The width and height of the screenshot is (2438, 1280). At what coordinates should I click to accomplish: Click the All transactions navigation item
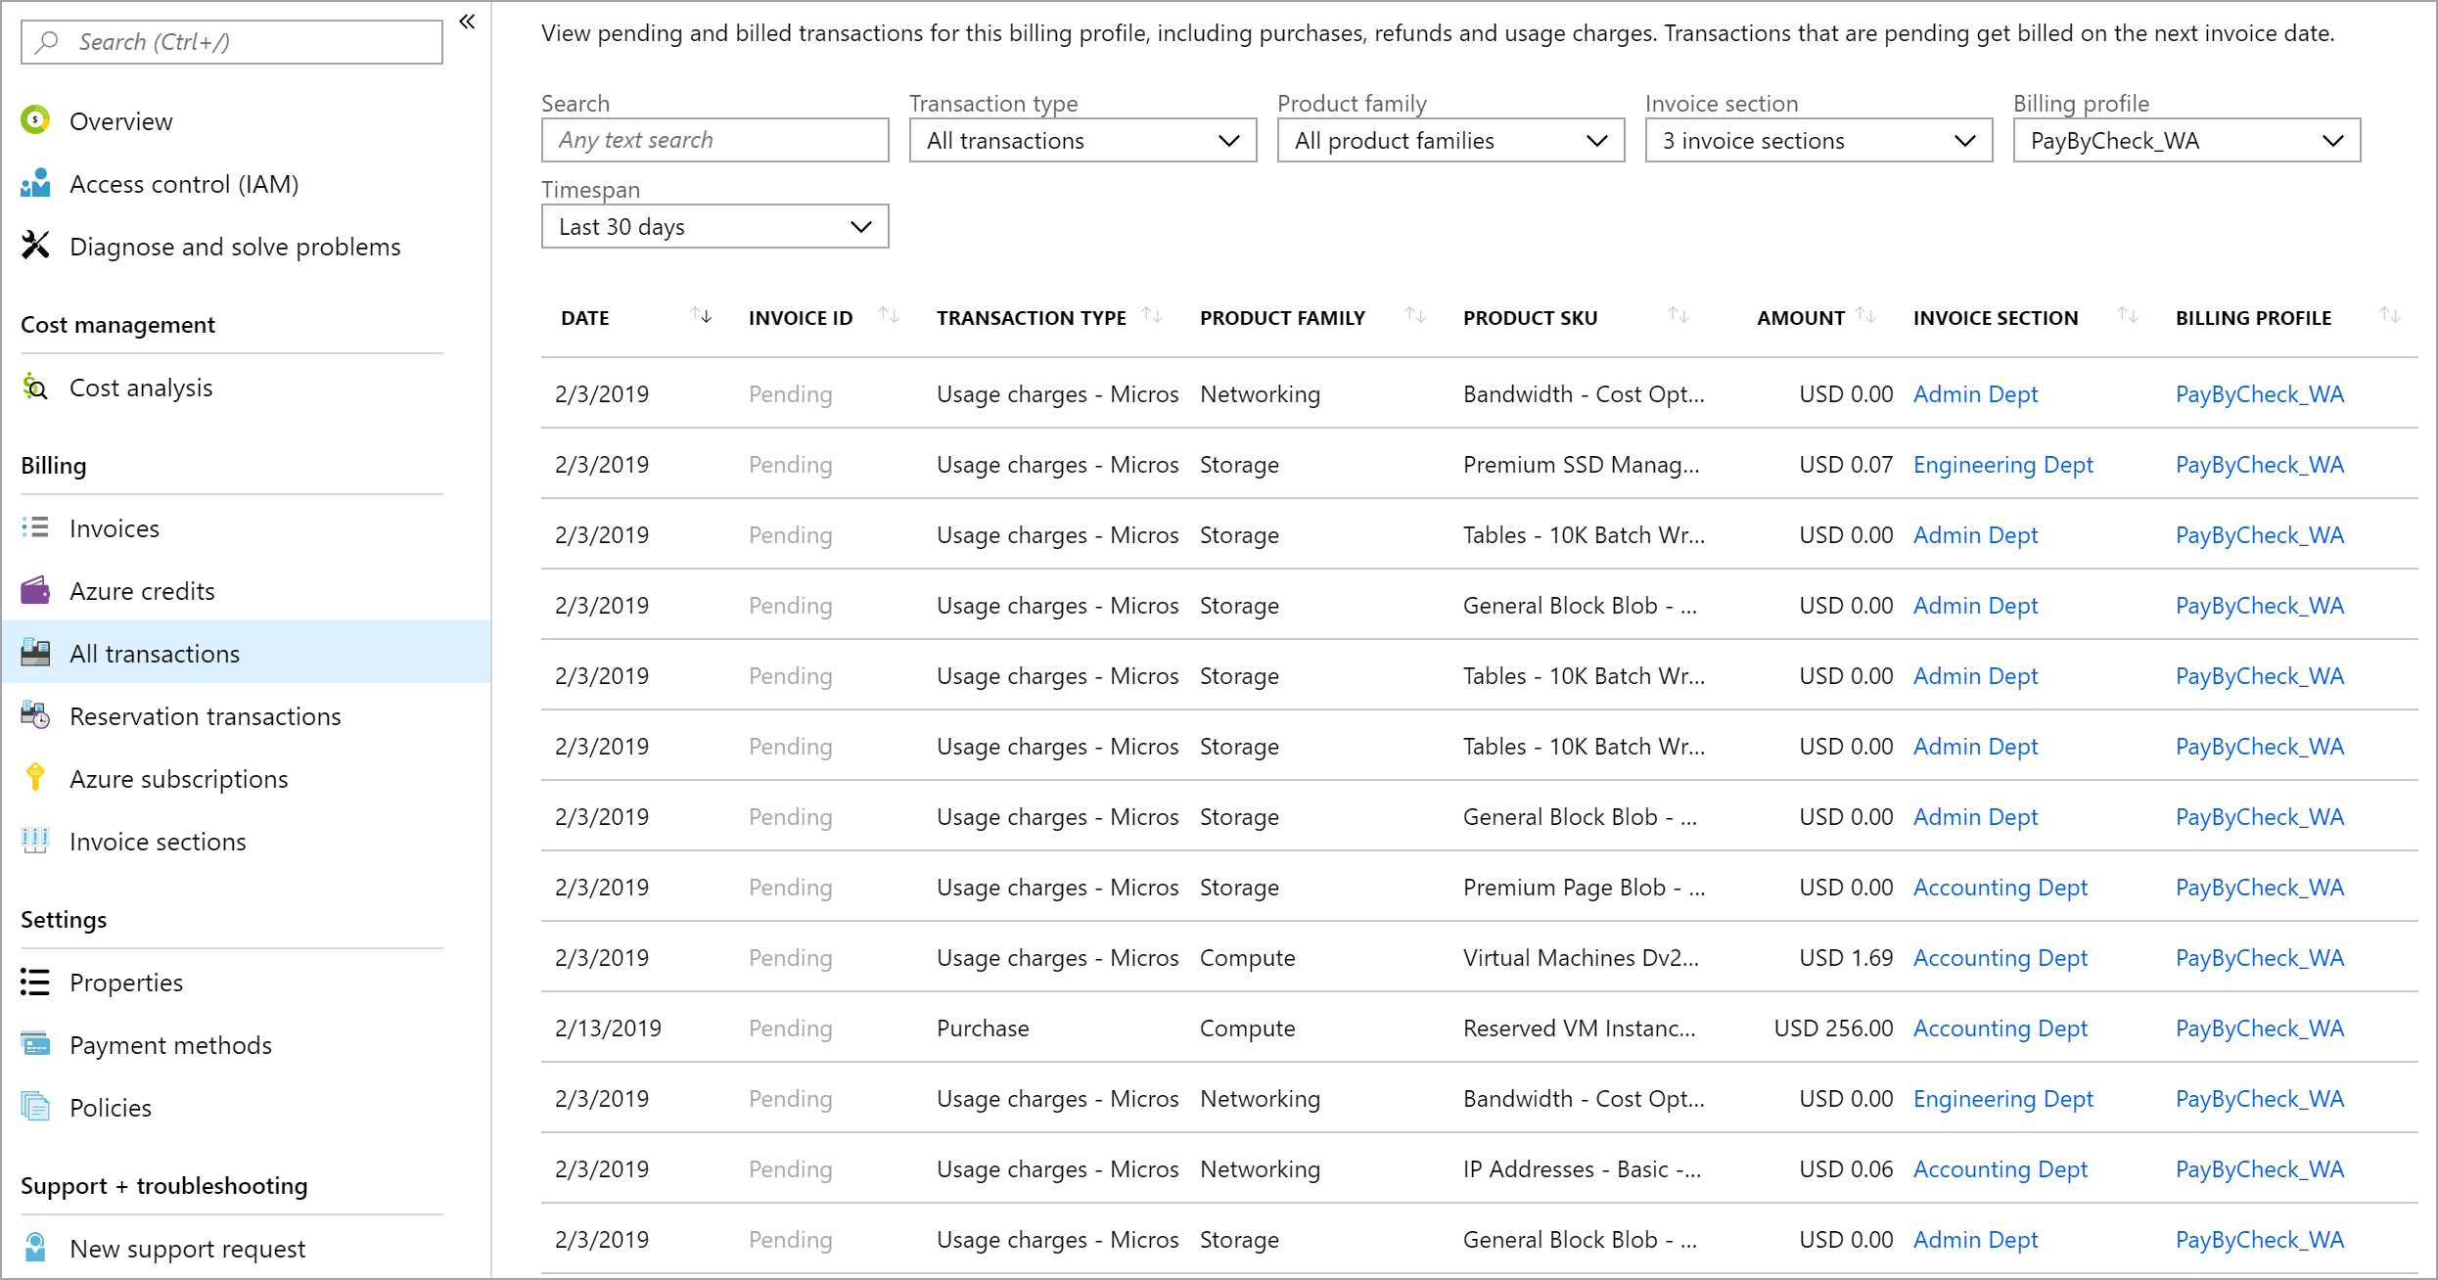(155, 653)
